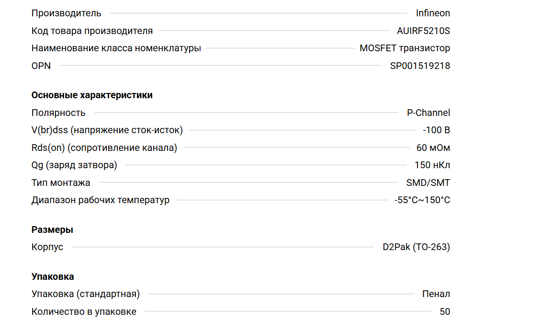Click the Упаковка bold section heading
Viewport: 540px width, 333px height.
[x=53, y=277]
